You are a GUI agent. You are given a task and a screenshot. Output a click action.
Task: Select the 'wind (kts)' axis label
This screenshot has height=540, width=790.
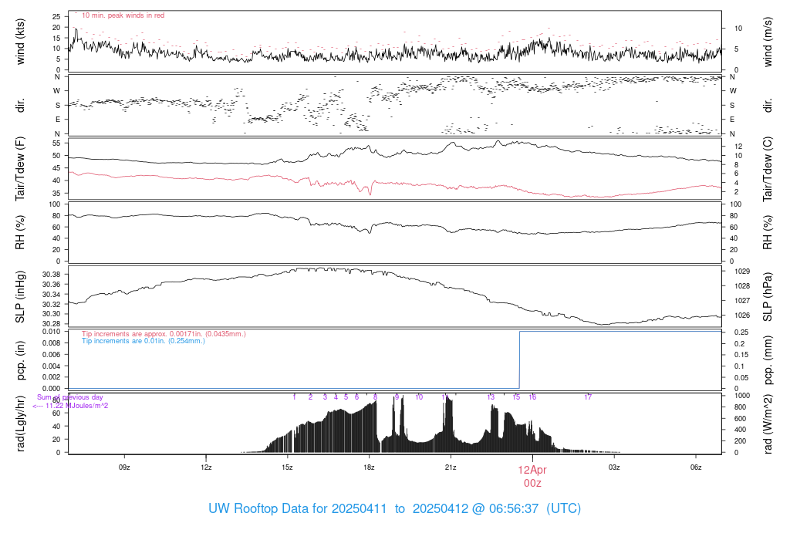[20, 42]
